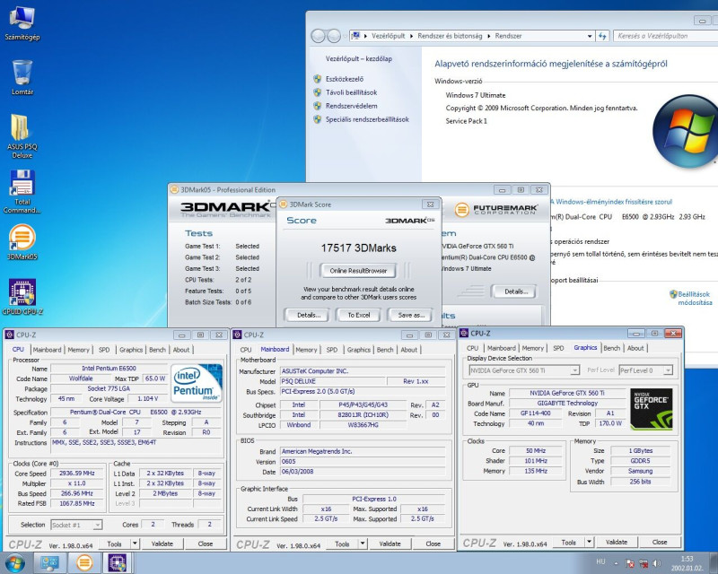Viewport: 718px width, 574px height.
Task: Open Rendszervédelem link
Action: pos(351,106)
